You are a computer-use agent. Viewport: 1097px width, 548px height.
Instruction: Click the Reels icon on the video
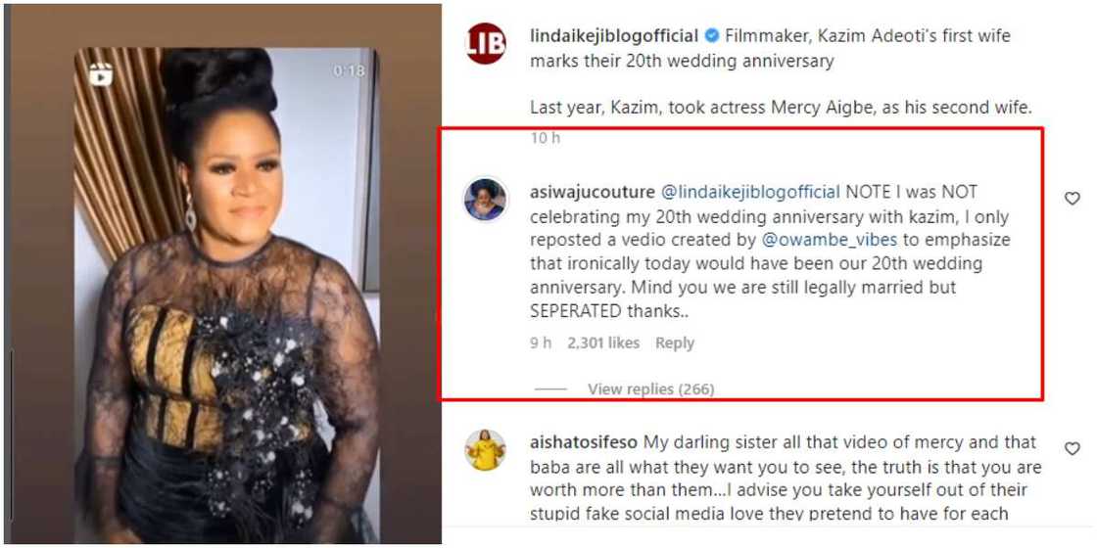point(100,73)
